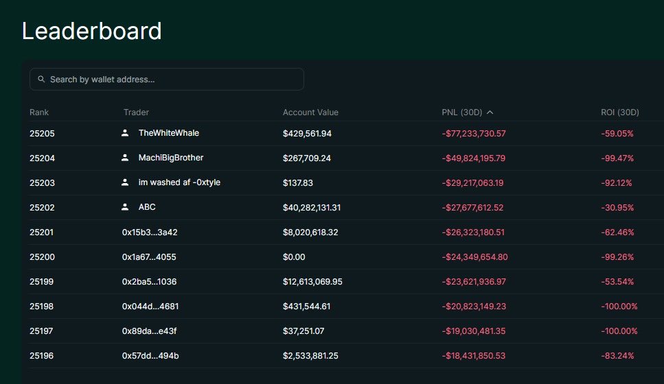The width and height of the screenshot is (664, 384).
Task: Click ROI value -53.54%
Action: 617,281
